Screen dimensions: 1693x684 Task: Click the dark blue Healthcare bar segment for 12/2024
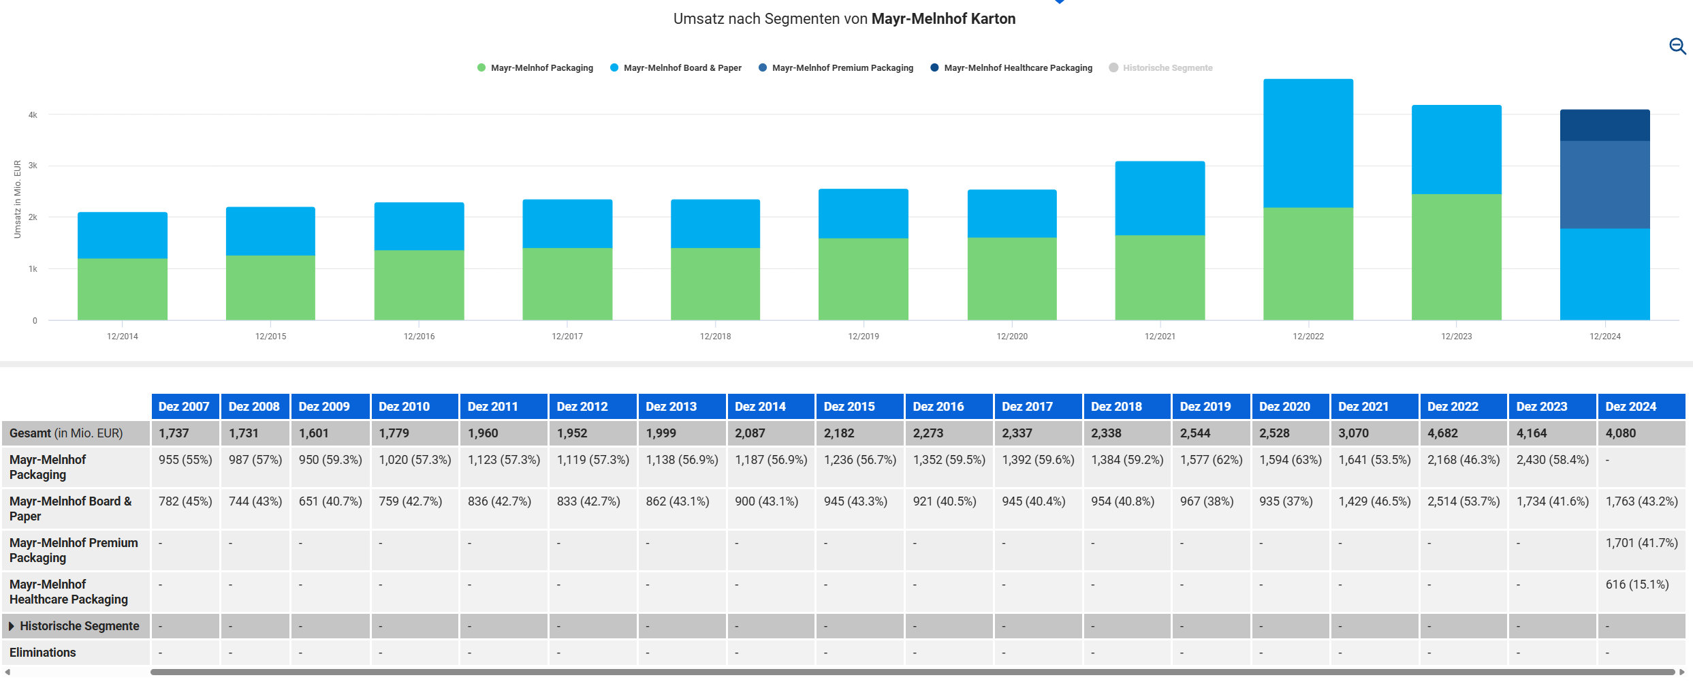[1604, 125]
